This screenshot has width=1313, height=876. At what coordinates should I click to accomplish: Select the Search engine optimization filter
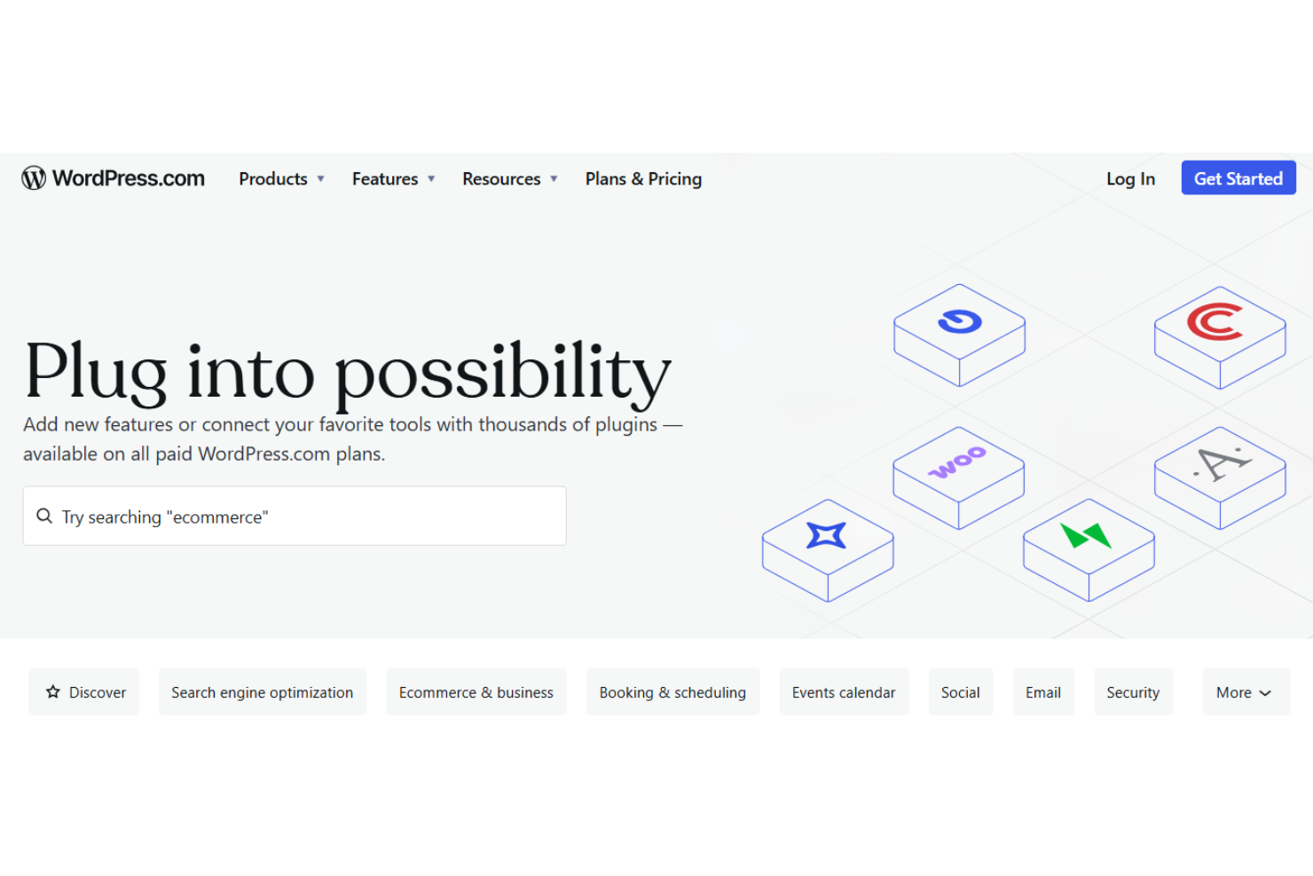(x=262, y=691)
